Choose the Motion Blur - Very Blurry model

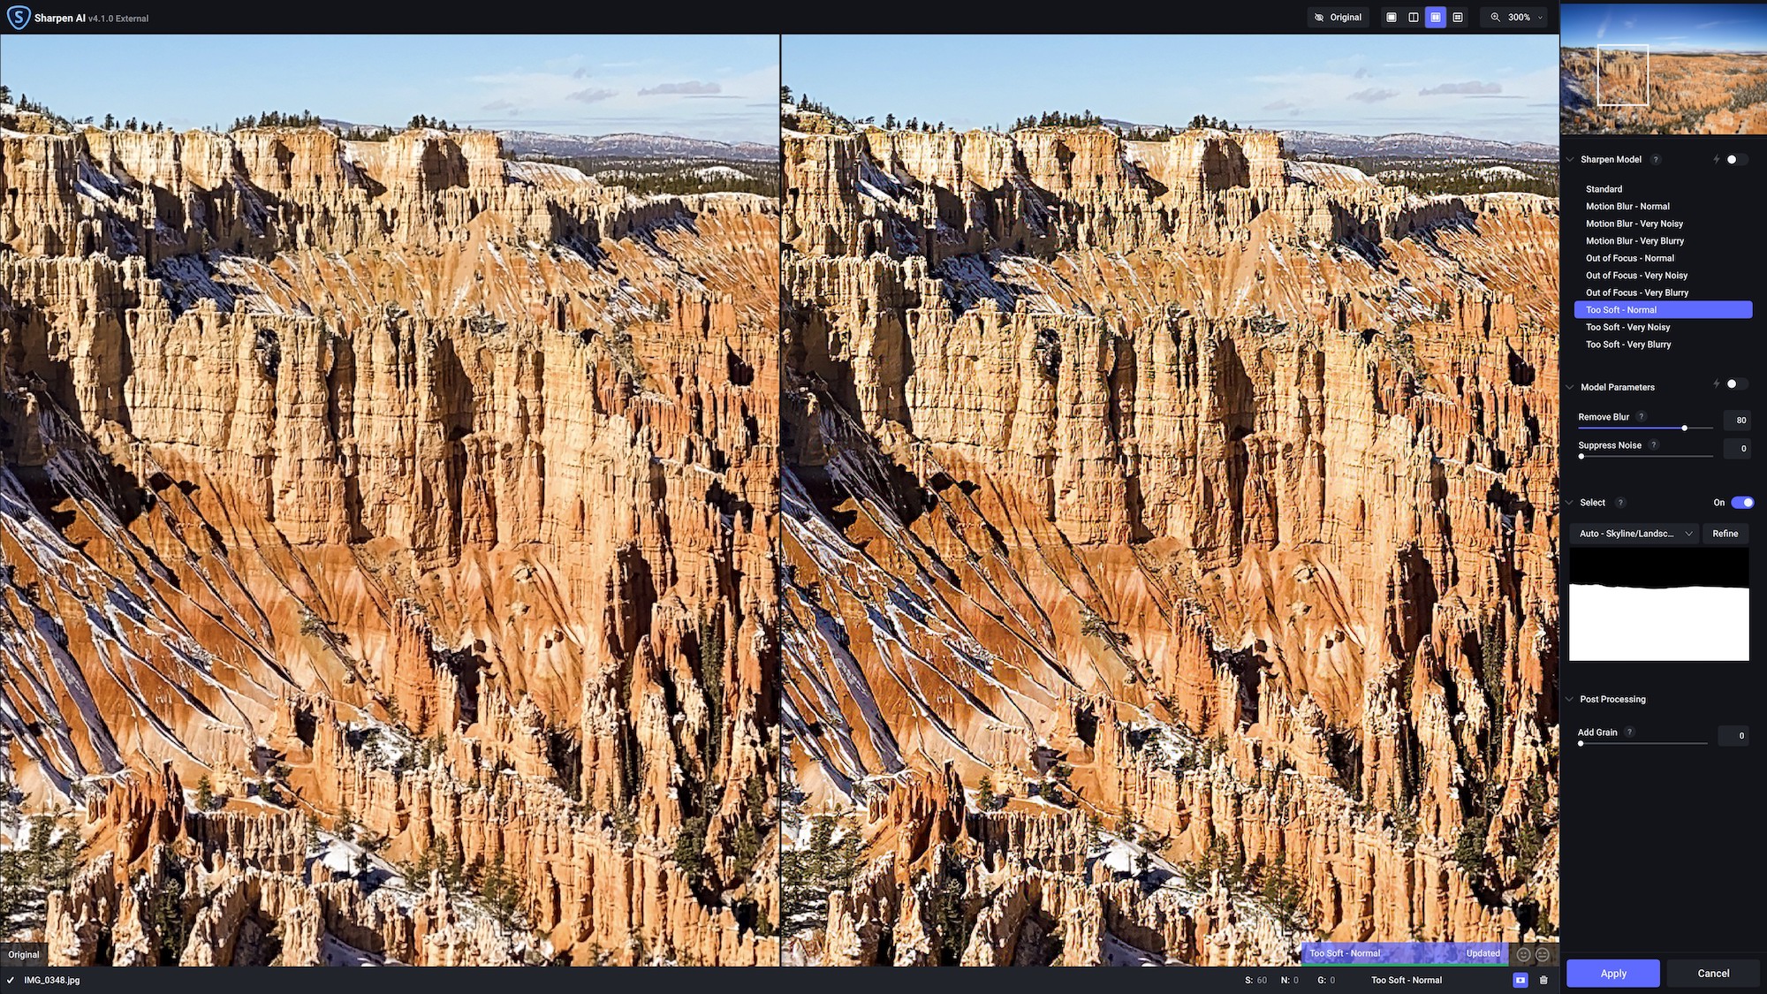(x=1634, y=241)
